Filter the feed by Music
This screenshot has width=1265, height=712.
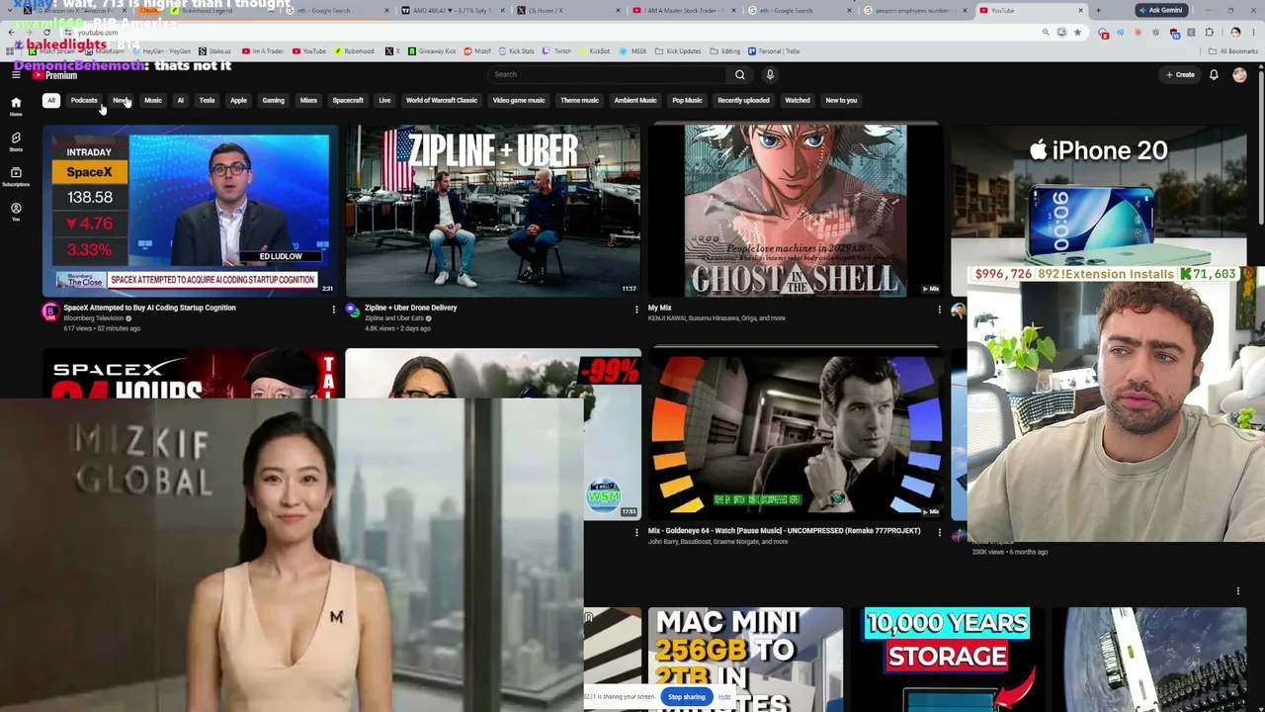point(153,100)
